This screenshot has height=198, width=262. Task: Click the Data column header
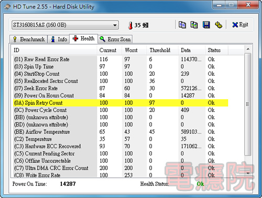click(192, 50)
